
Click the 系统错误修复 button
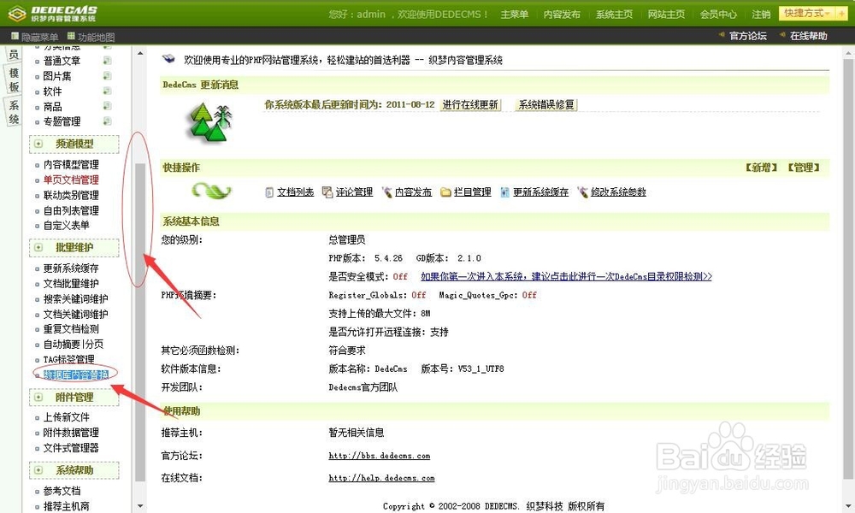[x=546, y=104]
